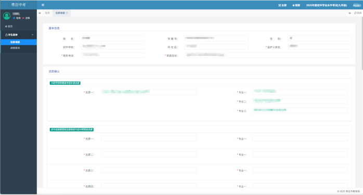This screenshot has width=363, height=195.
Task: Click the 刷新 refresh icon
Action: [355, 13]
